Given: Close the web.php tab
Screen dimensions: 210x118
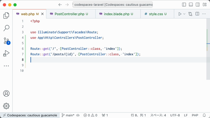Looking at the screenshot, I should tap(42, 14).
